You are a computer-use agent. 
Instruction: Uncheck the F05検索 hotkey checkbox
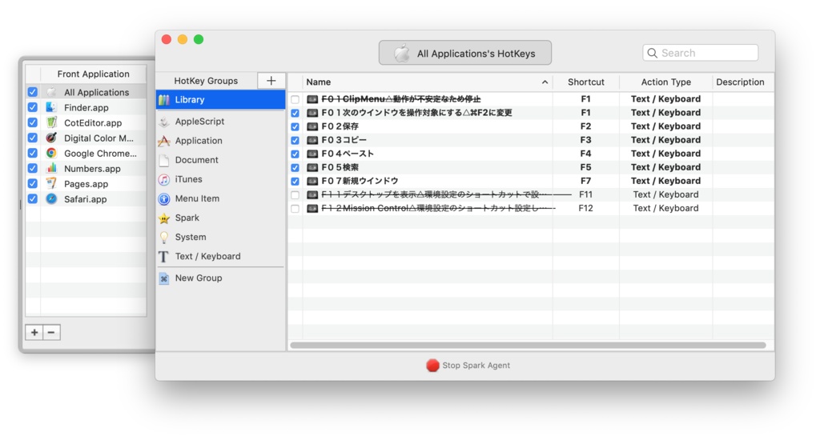(295, 167)
